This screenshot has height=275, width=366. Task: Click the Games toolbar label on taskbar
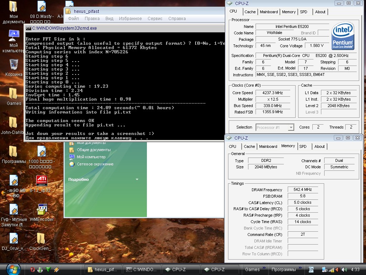coord(252,270)
